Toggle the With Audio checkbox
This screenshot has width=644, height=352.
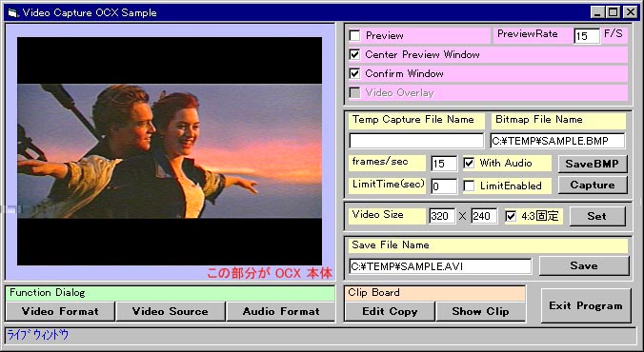click(x=469, y=163)
